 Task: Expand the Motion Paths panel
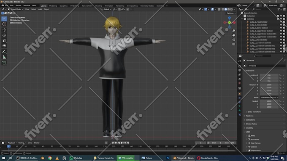pos(251,124)
